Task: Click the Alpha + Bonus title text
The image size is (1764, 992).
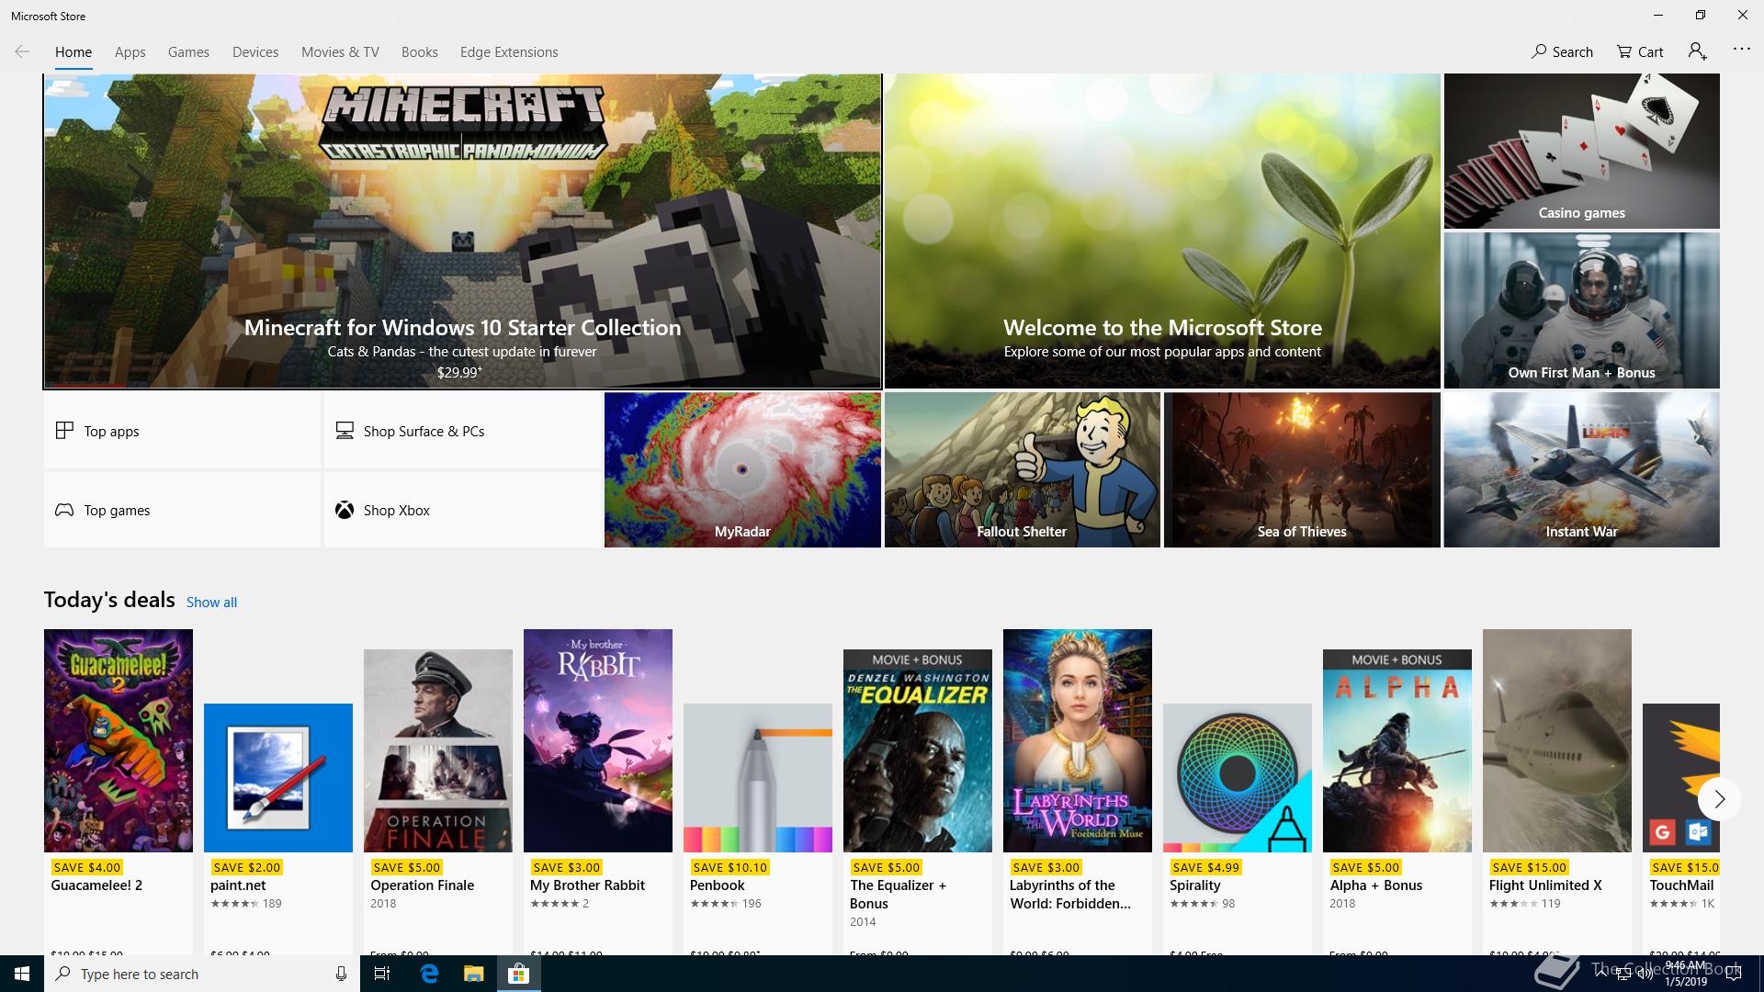Action: [1375, 885]
